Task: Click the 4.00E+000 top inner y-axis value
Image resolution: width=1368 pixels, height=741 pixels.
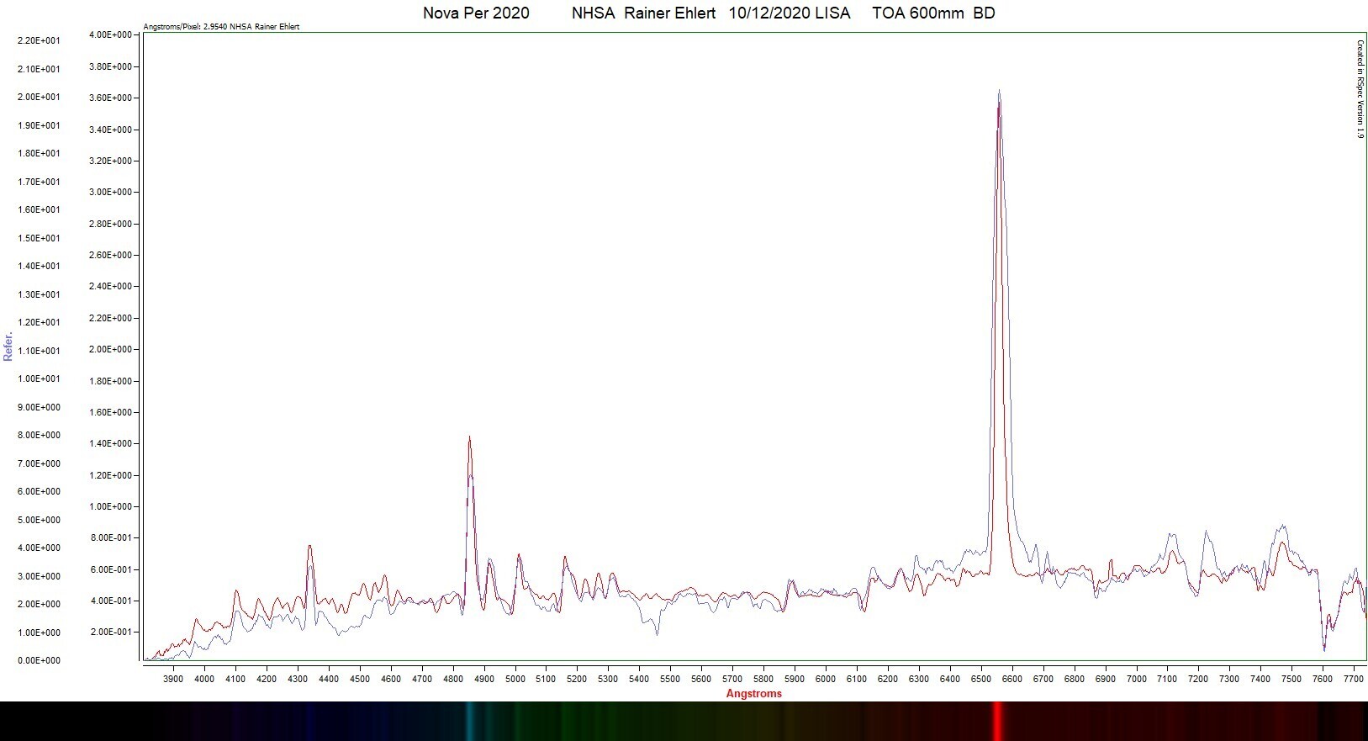Action: point(110,34)
